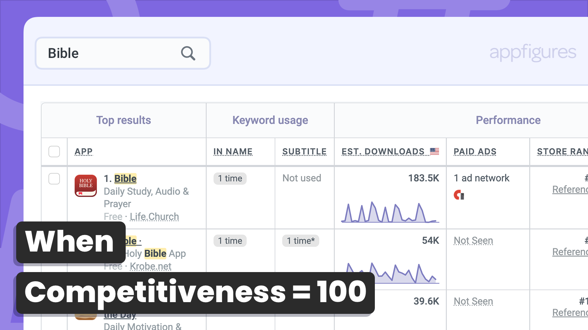Click the Performance group header

[508, 120]
